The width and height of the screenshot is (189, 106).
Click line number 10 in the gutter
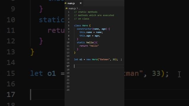(x=68, y=42)
